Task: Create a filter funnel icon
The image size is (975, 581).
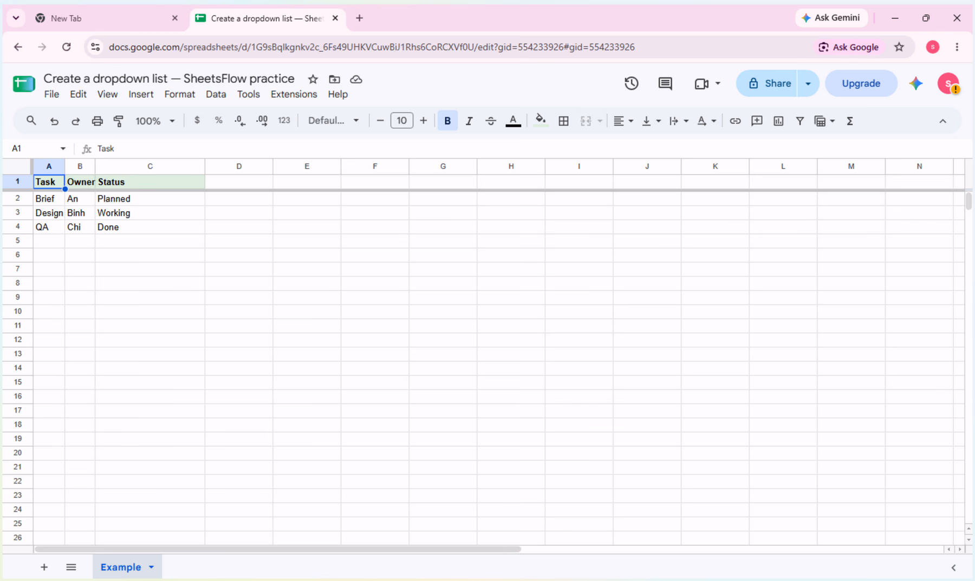Action: click(x=800, y=121)
